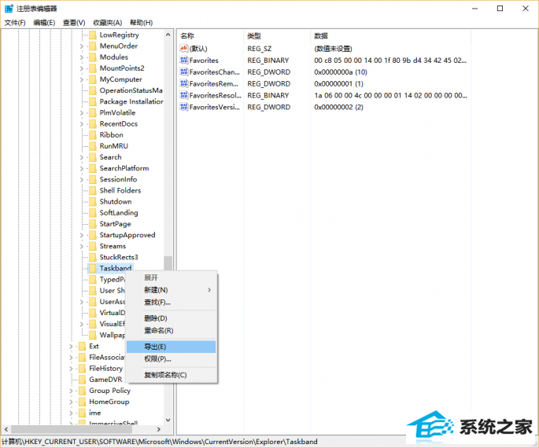Choose 删除(D) in context menu
Screen dimensions: 539x448
(x=172, y=318)
